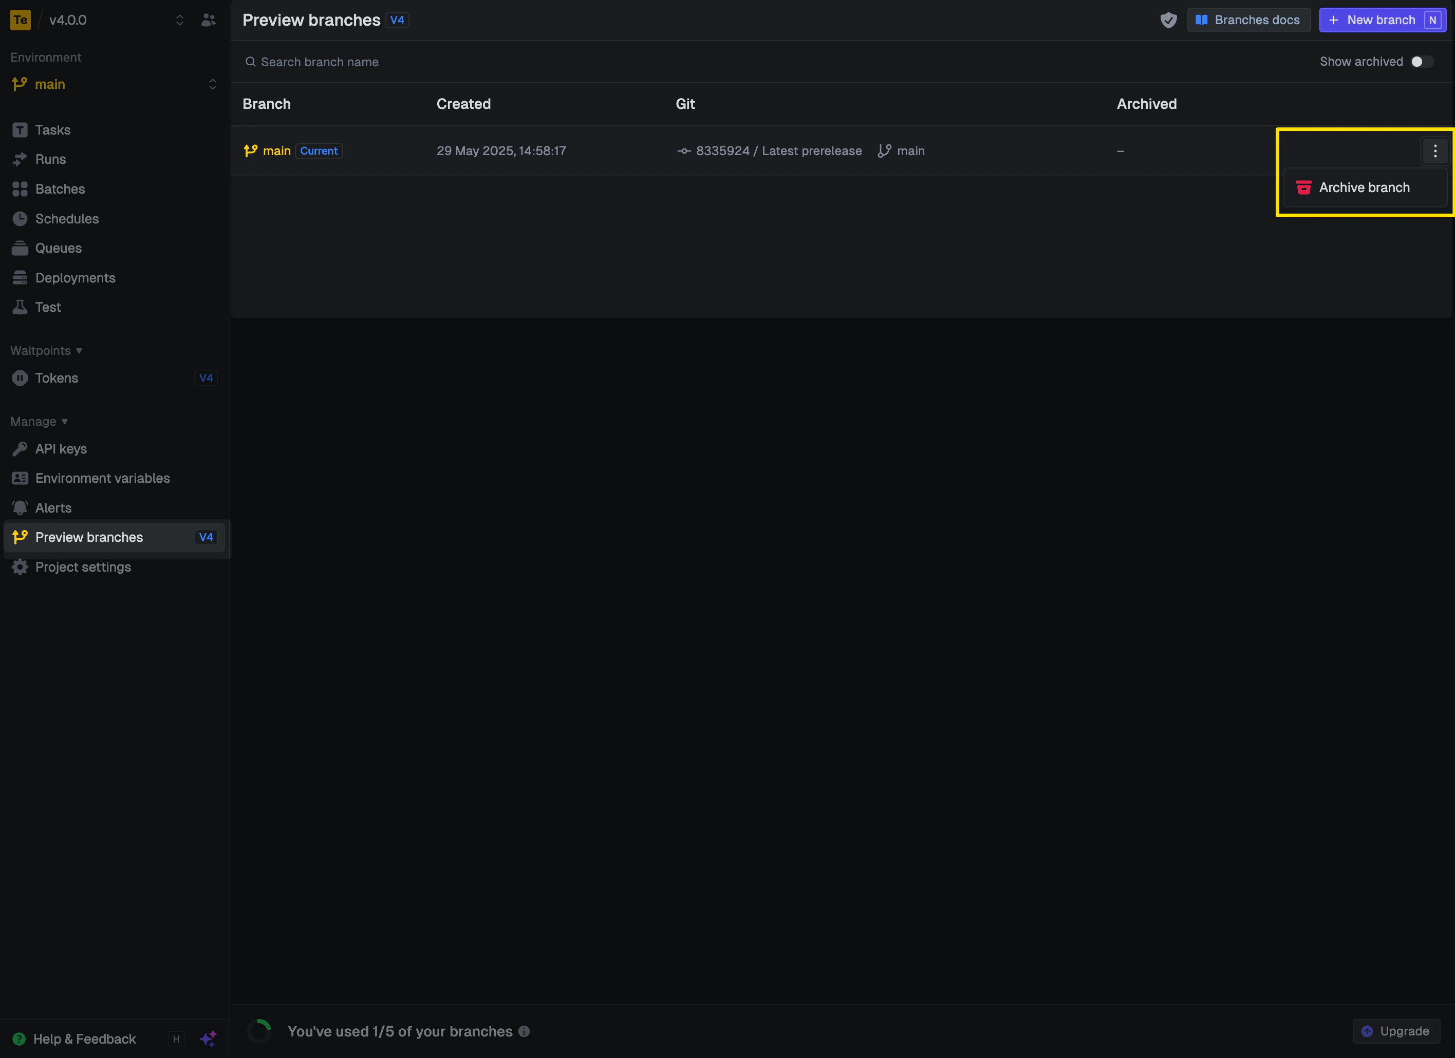The width and height of the screenshot is (1455, 1058).
Task: Open the Queues section
Action: point(58,248)
